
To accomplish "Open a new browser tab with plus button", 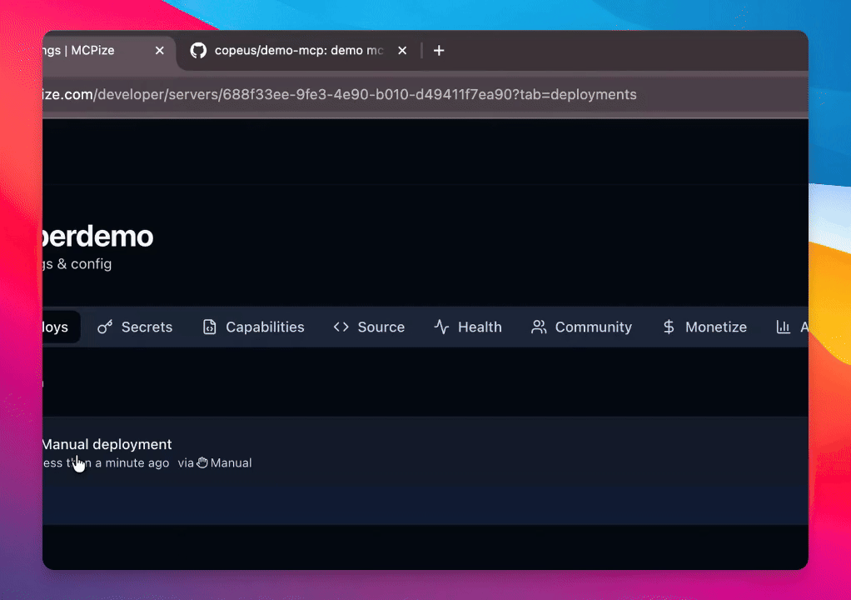I will [x=439, y=51].
